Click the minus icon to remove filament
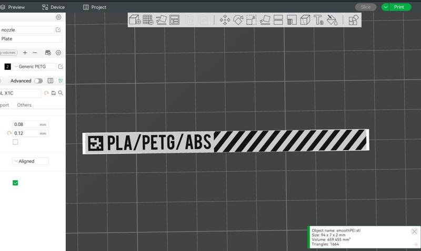 [35, 53]
